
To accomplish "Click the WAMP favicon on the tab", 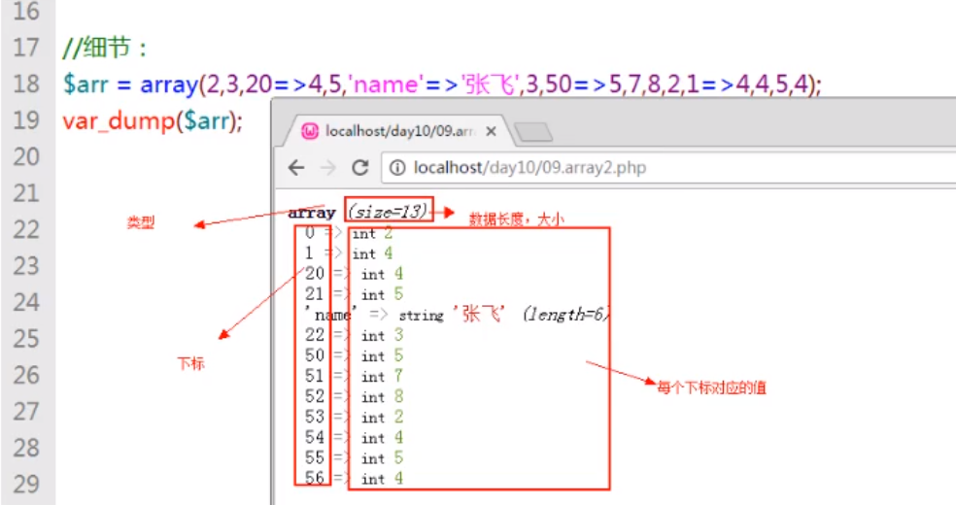I will coord(310,131).
